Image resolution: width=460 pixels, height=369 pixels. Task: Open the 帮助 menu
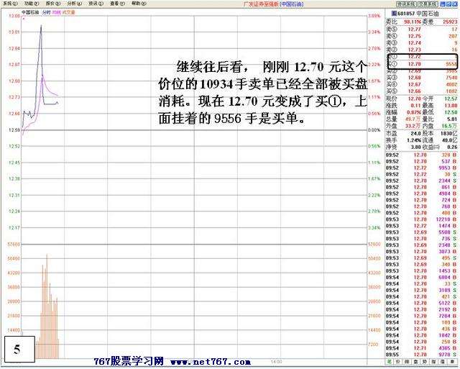[x=139, y=4]
